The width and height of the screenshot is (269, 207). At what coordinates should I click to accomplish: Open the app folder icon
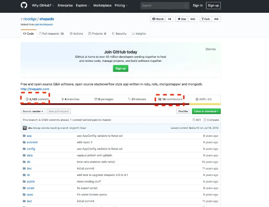[x=24, y=136]
